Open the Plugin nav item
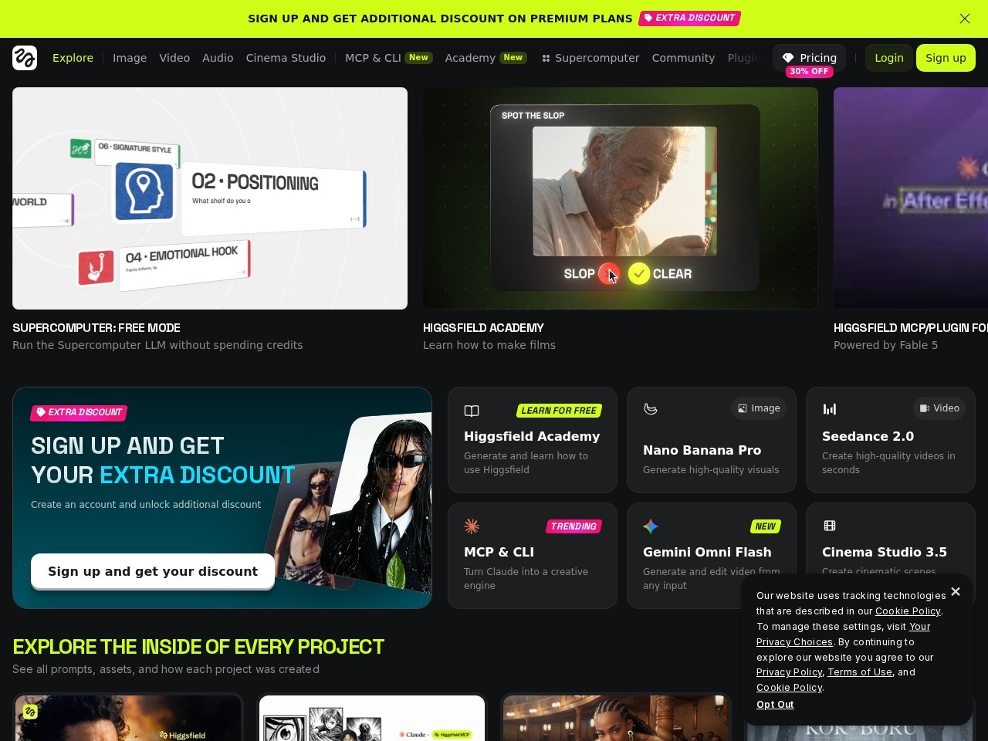 [744, 58]
